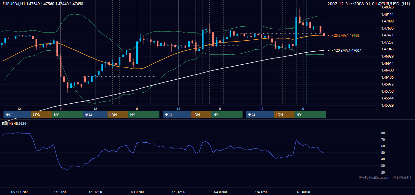The width and height of the screenshot is (415, 195).
Task: Click RSI scale level 20
Action: coord(383,172)
